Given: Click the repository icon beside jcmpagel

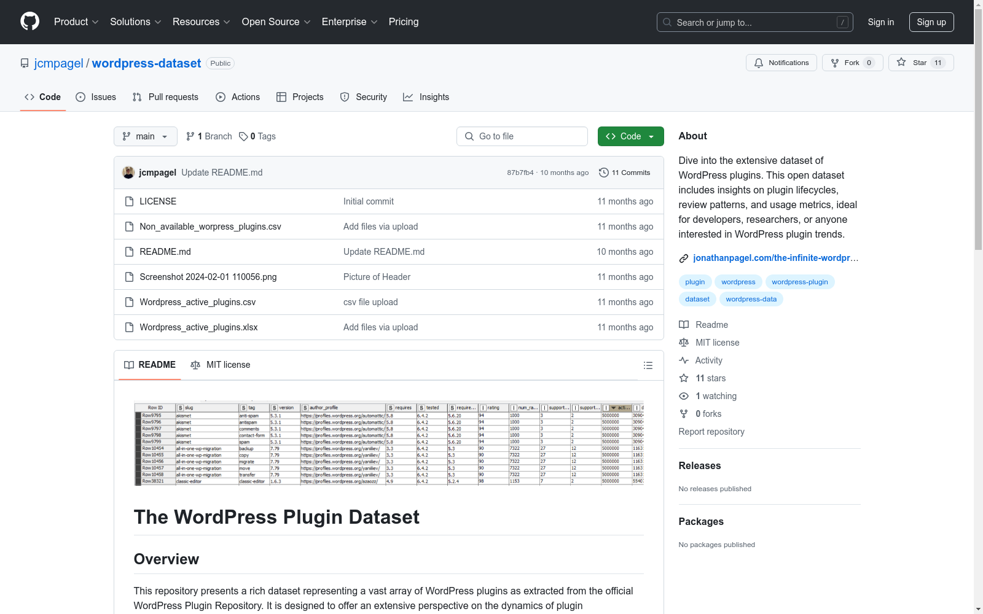Looking at the screenshot, I should tap(25, 63).
